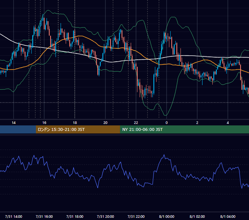Click the 2 hour axis label
The width and height of the screenshot is (249, 220).
pyautogui.click(x=197, y=123)
